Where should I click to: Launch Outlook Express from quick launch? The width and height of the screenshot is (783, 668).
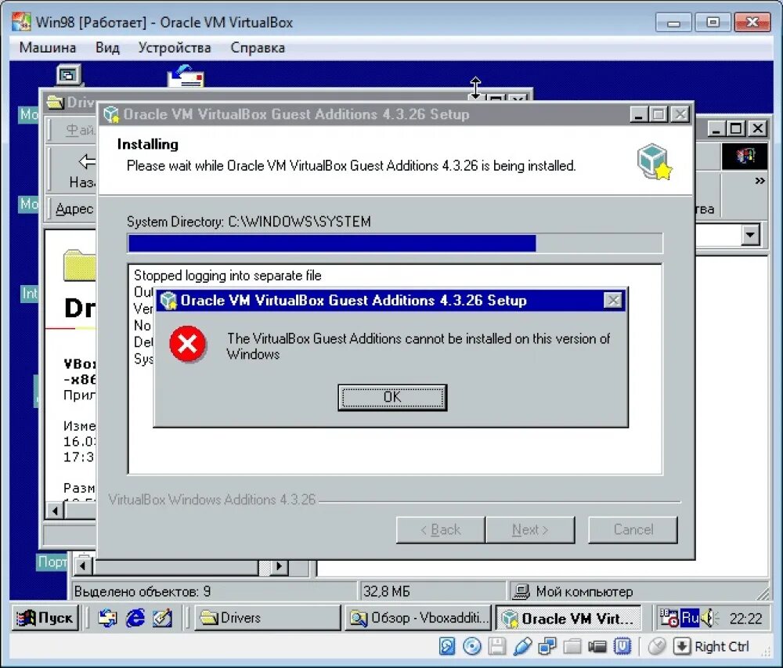(x=106, y=618)
